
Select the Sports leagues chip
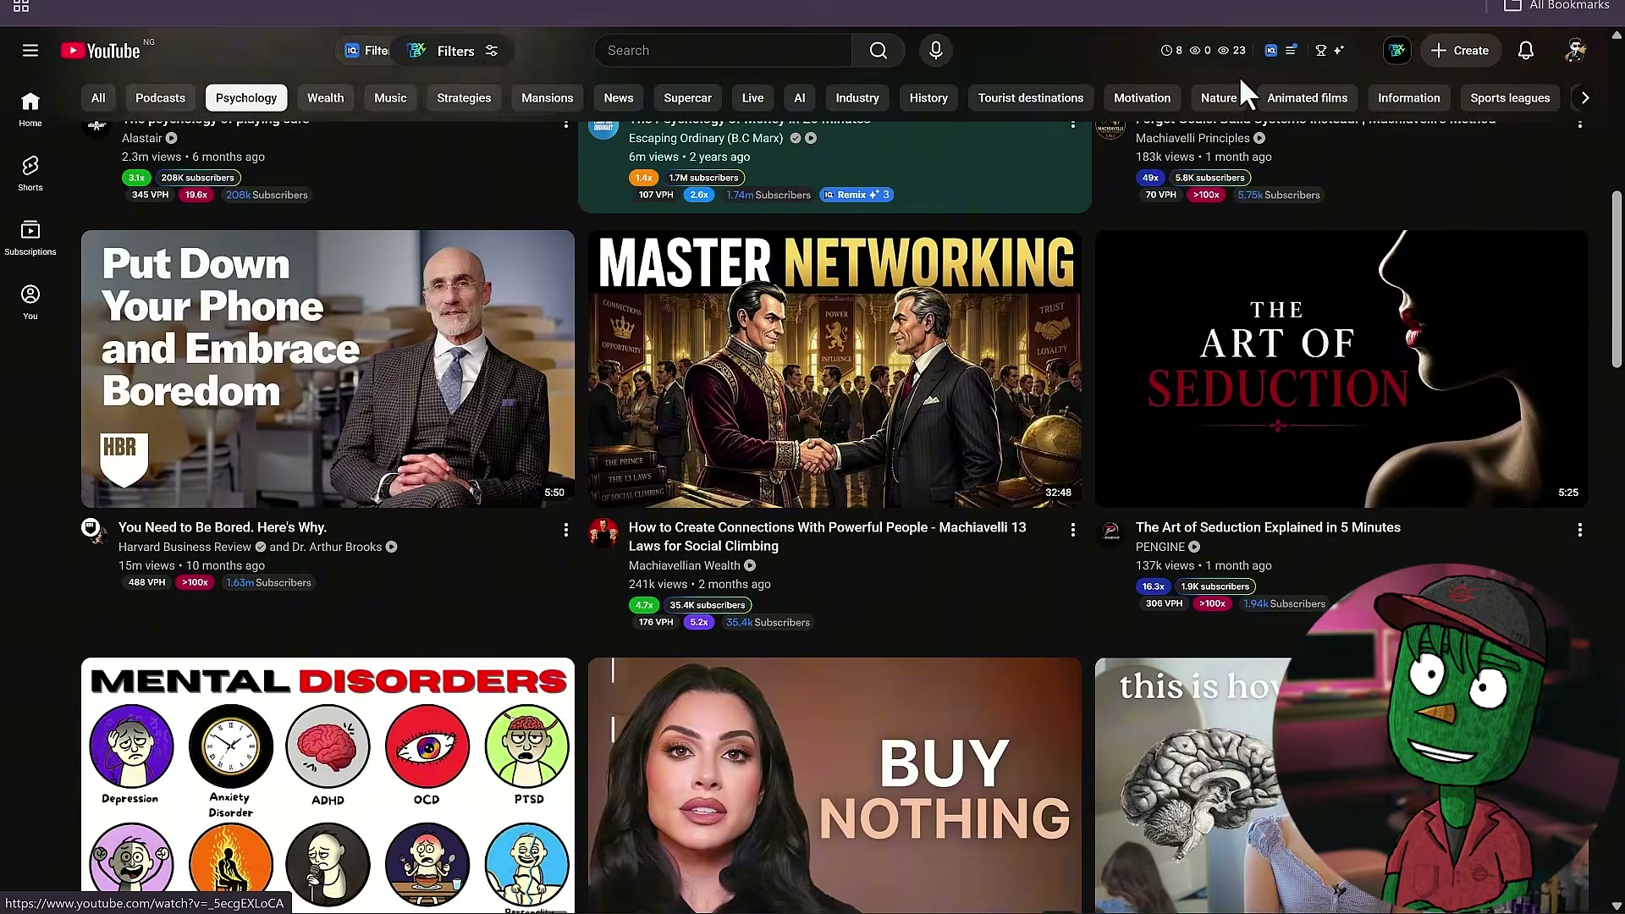point(1510,98)
